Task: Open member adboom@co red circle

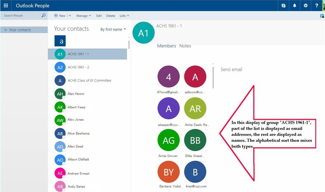Action: pos(195,77)
